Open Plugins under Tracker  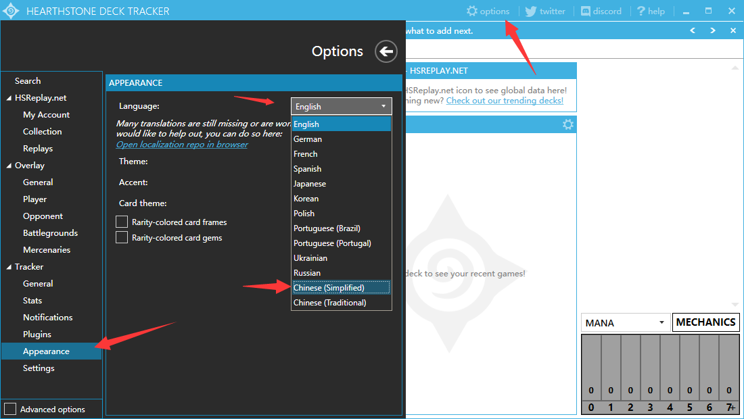click(x=37, y=335)
